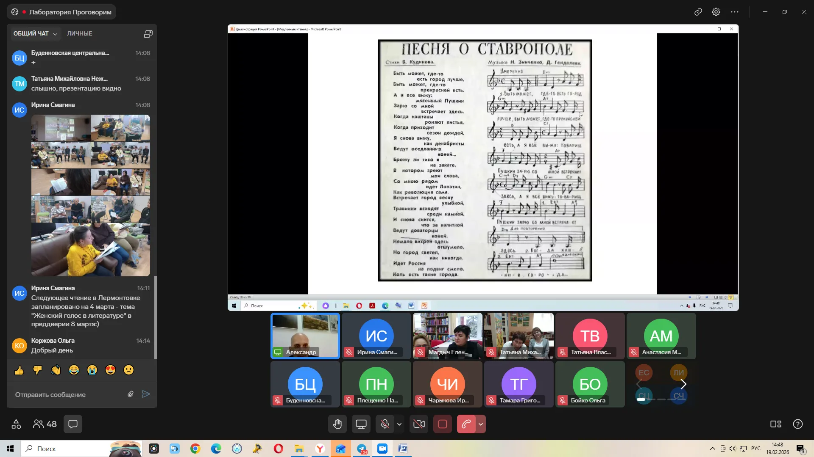Select the Анастасия М... participant tile

(x=661, y=336)
